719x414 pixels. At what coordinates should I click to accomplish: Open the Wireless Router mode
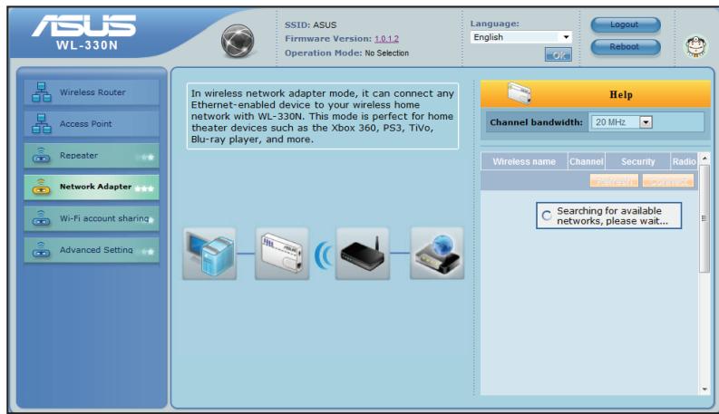tap(92, 92)
